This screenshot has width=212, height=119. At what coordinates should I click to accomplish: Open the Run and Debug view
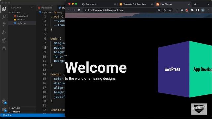pyautogui.click(x=4, y=32)
